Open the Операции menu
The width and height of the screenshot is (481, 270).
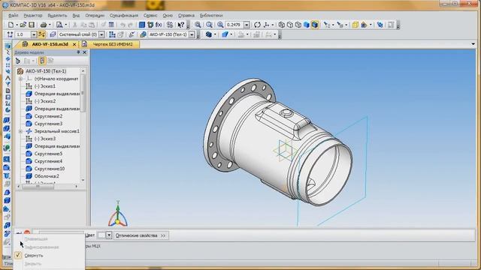[x=95, y=15]
